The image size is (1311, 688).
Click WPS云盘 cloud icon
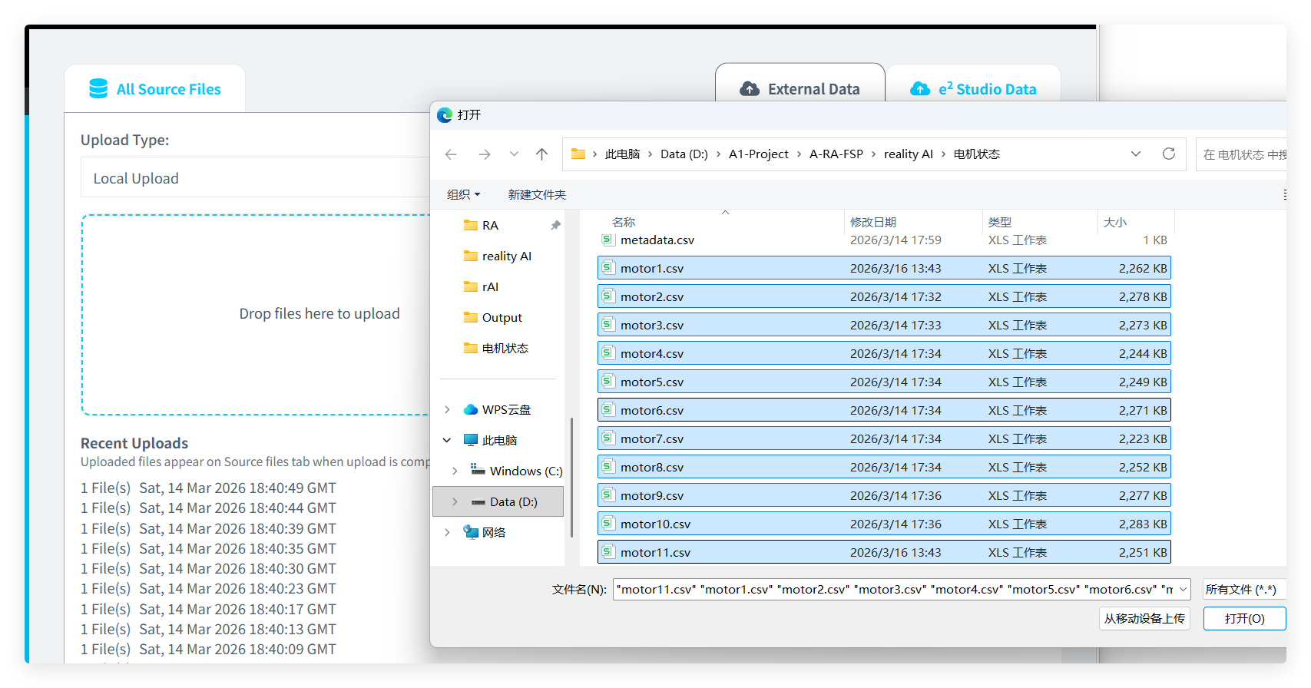pyautogui.click(x=471, y=410)
